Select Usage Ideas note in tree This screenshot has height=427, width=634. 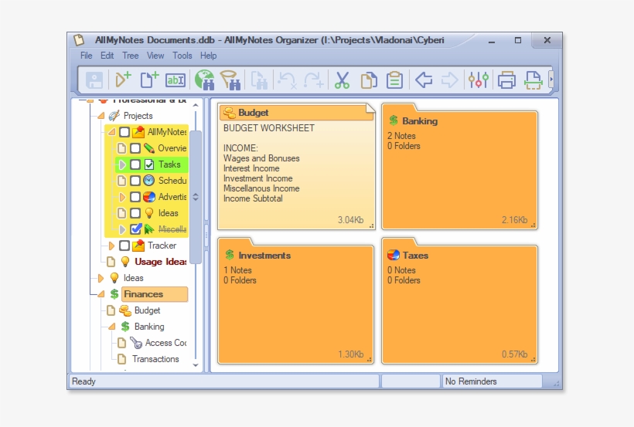(161, 262)
